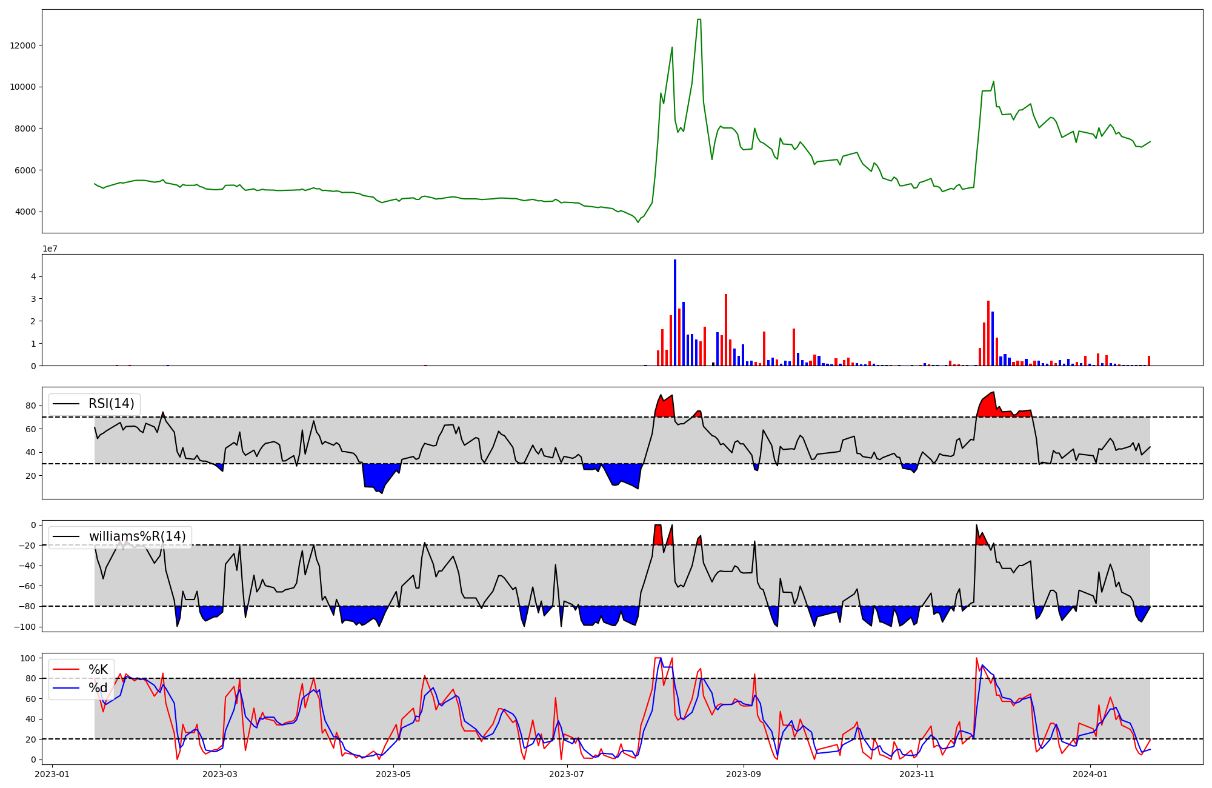Screen dimensions: 1212x788
Task: Click the blue %d legend line
Action: coord(66,688)
